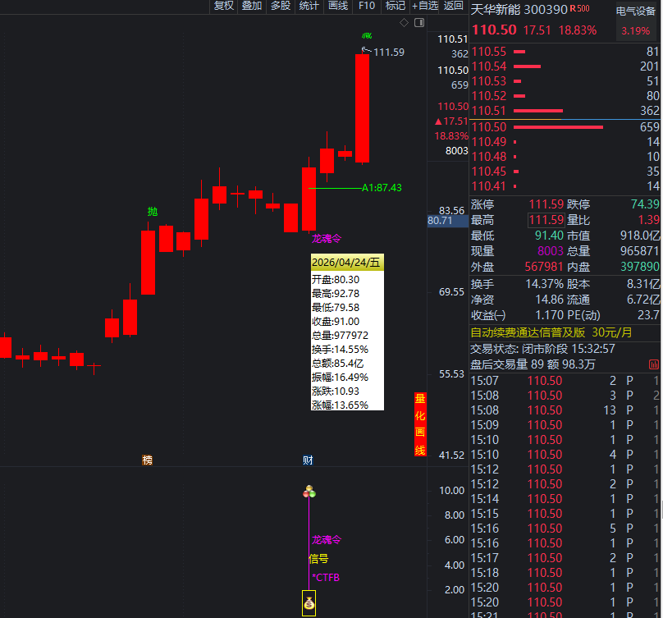Screen dimensions: 663x618
Task: Select the sell order row at 110.53
Action: [x=565, y=81]
